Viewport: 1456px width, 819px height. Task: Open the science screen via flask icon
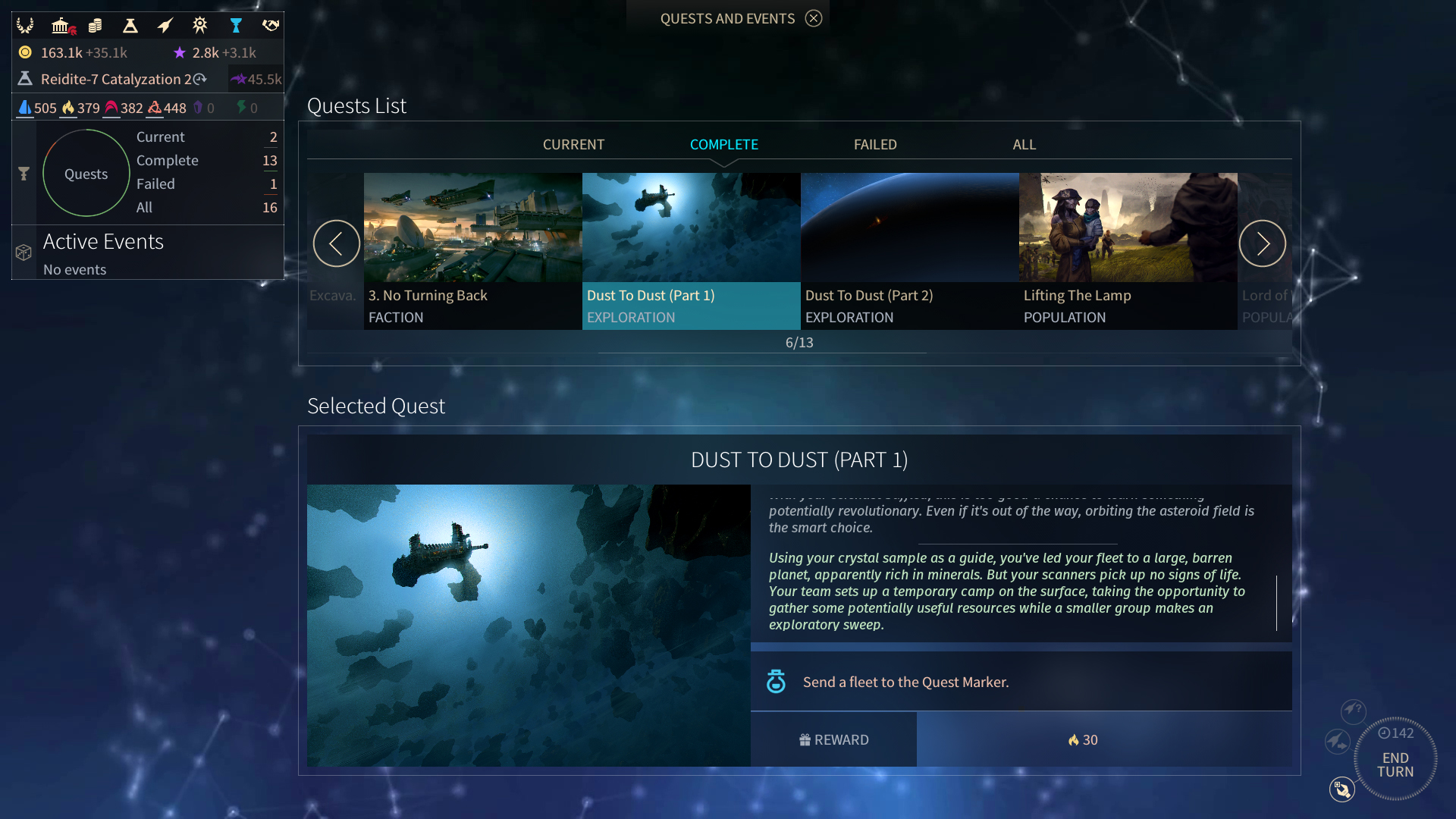pyautogui.click(x=130, y=25)
